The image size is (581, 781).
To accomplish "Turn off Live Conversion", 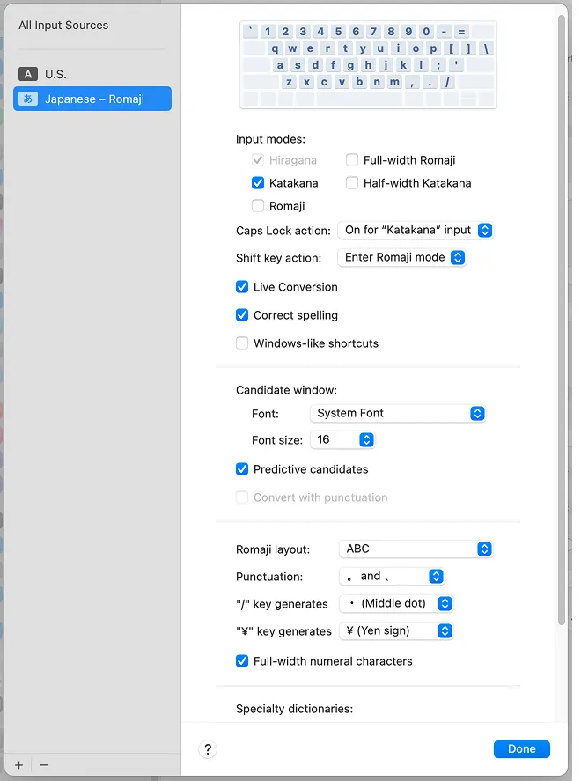I will [x=242, y=287].
